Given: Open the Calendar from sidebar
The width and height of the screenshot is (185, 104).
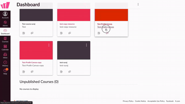Looking at the screenshot, I should [5, 48].
